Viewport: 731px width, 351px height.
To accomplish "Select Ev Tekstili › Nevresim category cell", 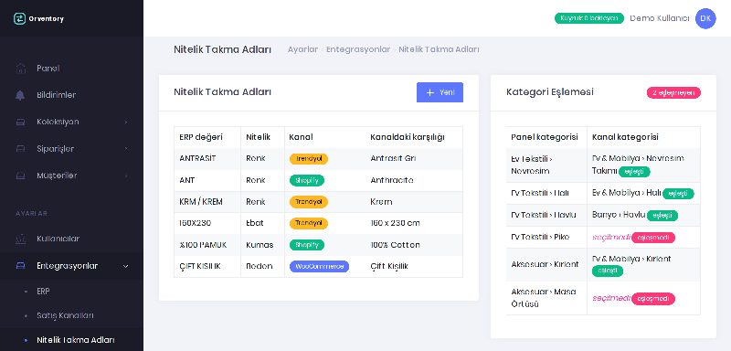I will (546, 165).
